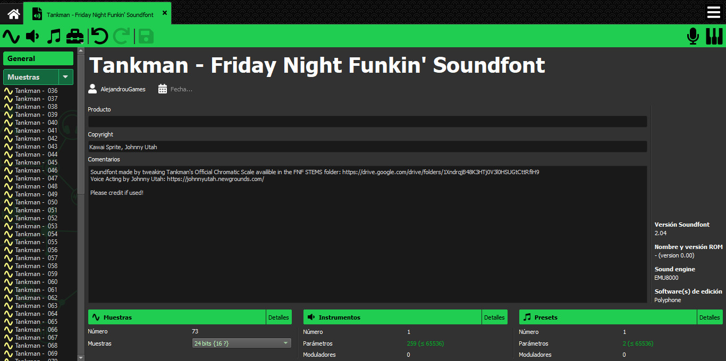Open the sample bit depth combo showing 24 bits
The image size is (726, 361).
[241, 343]
